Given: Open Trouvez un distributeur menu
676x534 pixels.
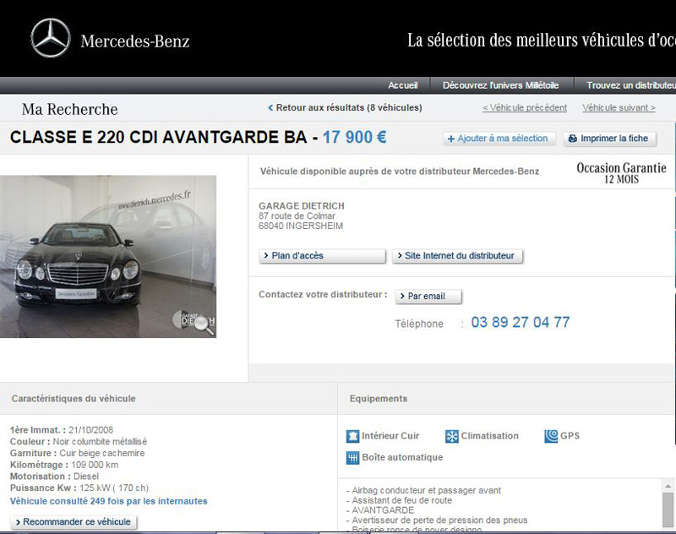Looking at the screenshot, I should 630,85.
